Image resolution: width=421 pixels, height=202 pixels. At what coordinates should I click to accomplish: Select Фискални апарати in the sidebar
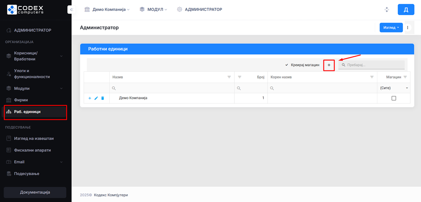point(32,150)
